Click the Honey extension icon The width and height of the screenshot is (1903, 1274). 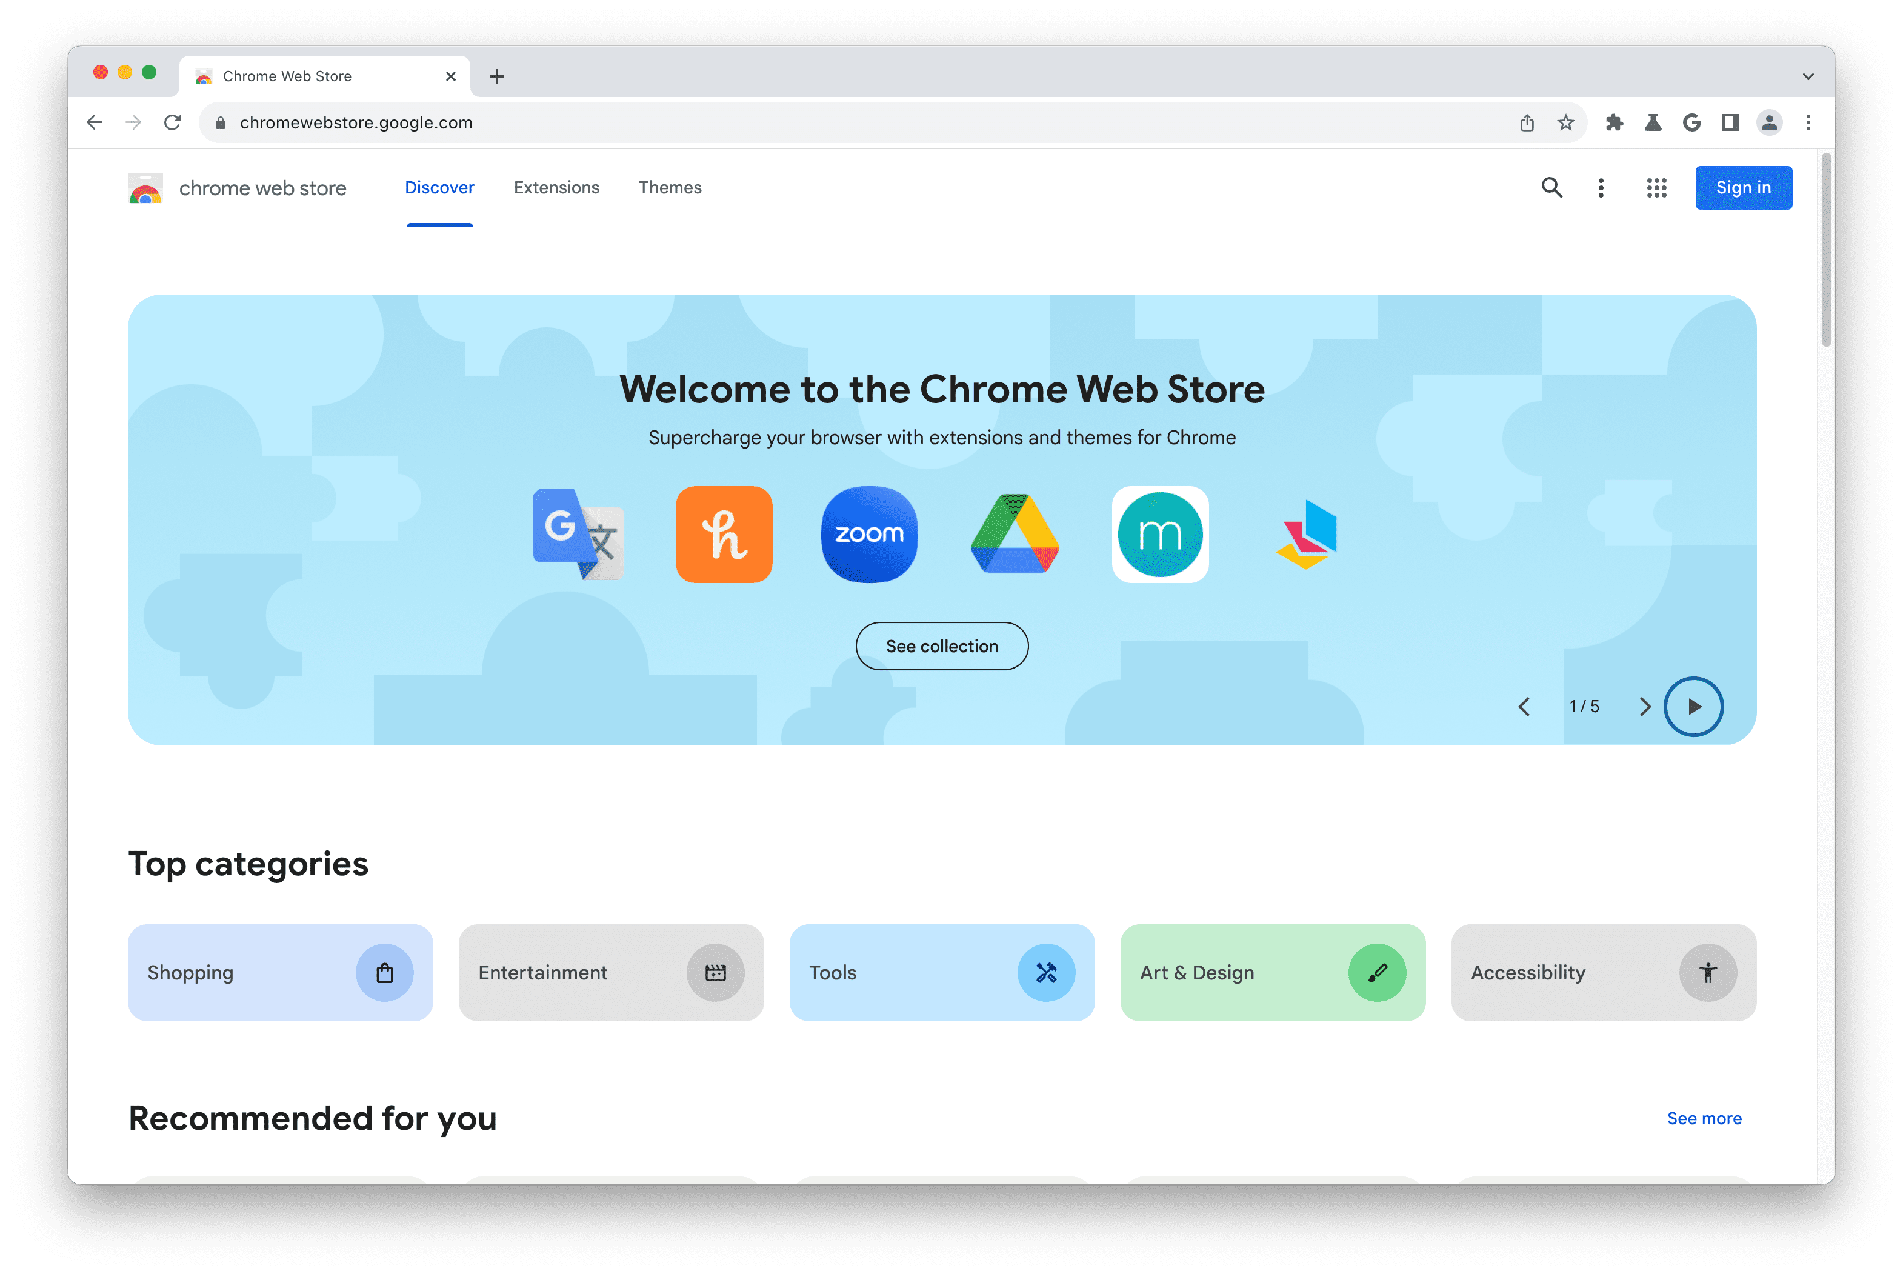[725, 533]
